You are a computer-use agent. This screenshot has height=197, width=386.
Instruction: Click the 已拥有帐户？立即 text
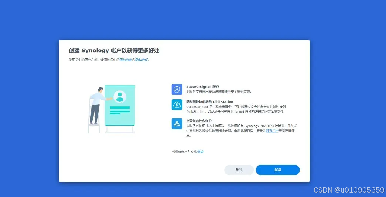point(184,152)
